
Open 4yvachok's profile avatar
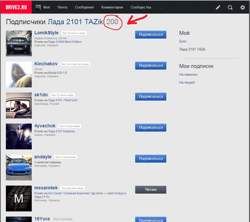pos(19,136)
